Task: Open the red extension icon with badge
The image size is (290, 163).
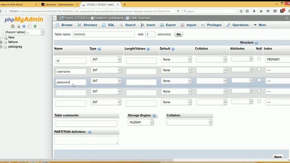Action: pos(282,11)
